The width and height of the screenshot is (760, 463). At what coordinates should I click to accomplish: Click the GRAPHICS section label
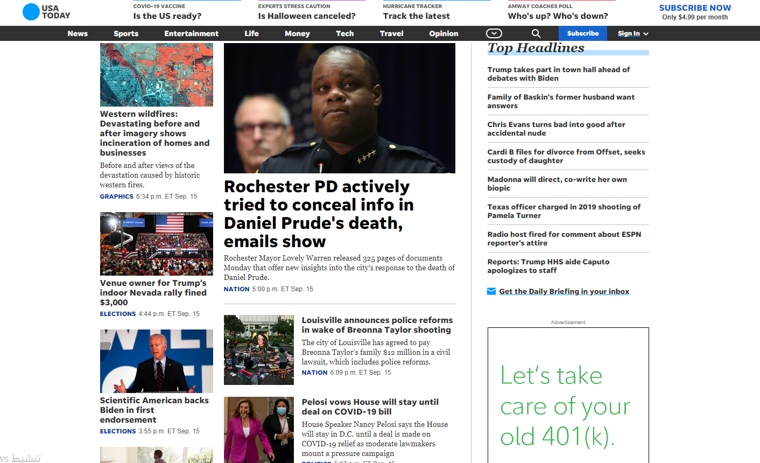[117, 197]
